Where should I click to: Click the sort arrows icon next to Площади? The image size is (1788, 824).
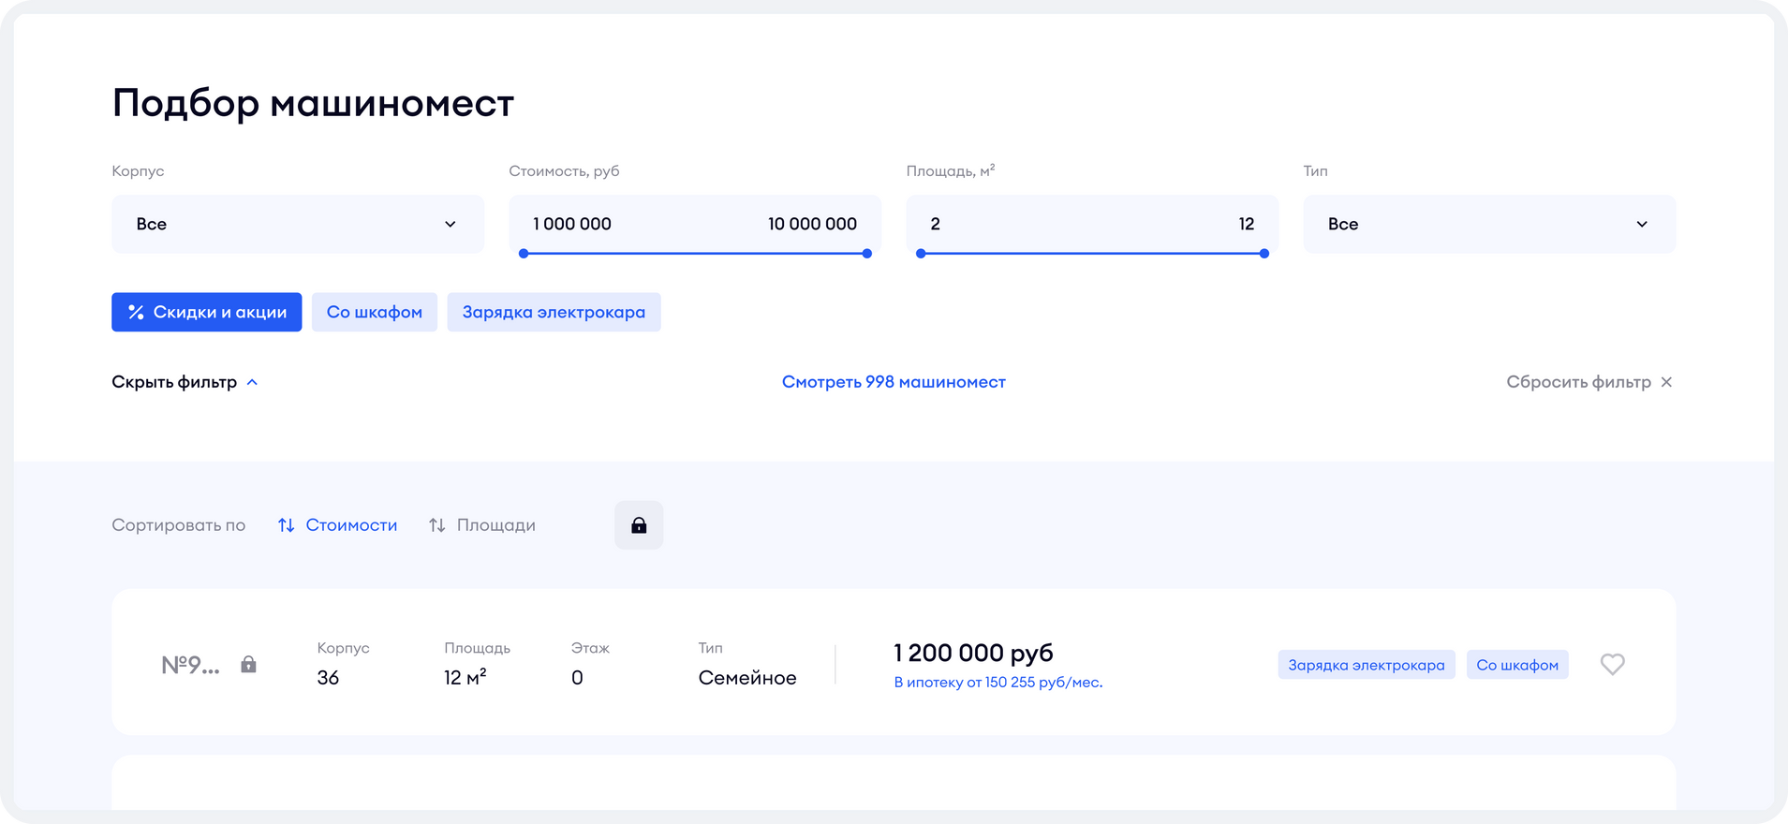(x=436, y=525)
